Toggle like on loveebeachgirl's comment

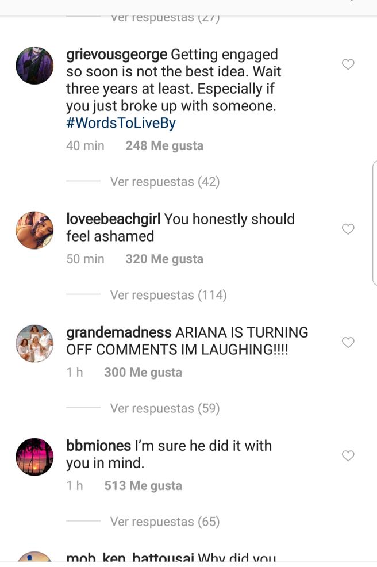pos(348,229)
